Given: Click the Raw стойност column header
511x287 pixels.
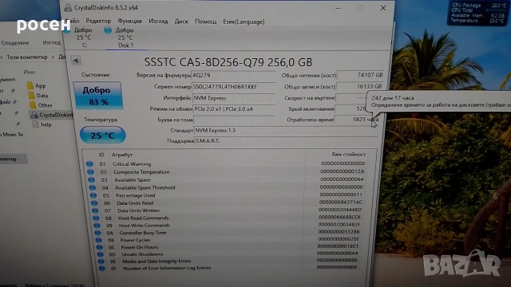Looking at the screenshot, I should point(348,154).
